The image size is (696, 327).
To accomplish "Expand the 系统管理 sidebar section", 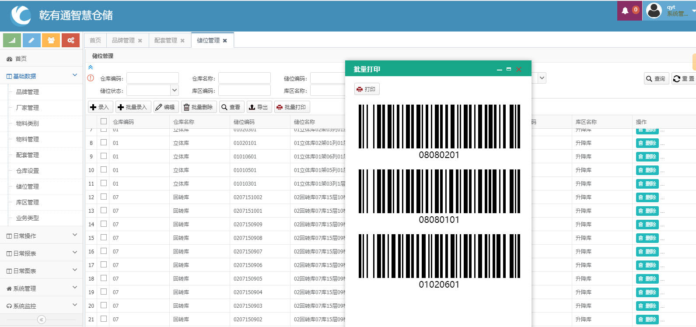I will click(41, 288).
